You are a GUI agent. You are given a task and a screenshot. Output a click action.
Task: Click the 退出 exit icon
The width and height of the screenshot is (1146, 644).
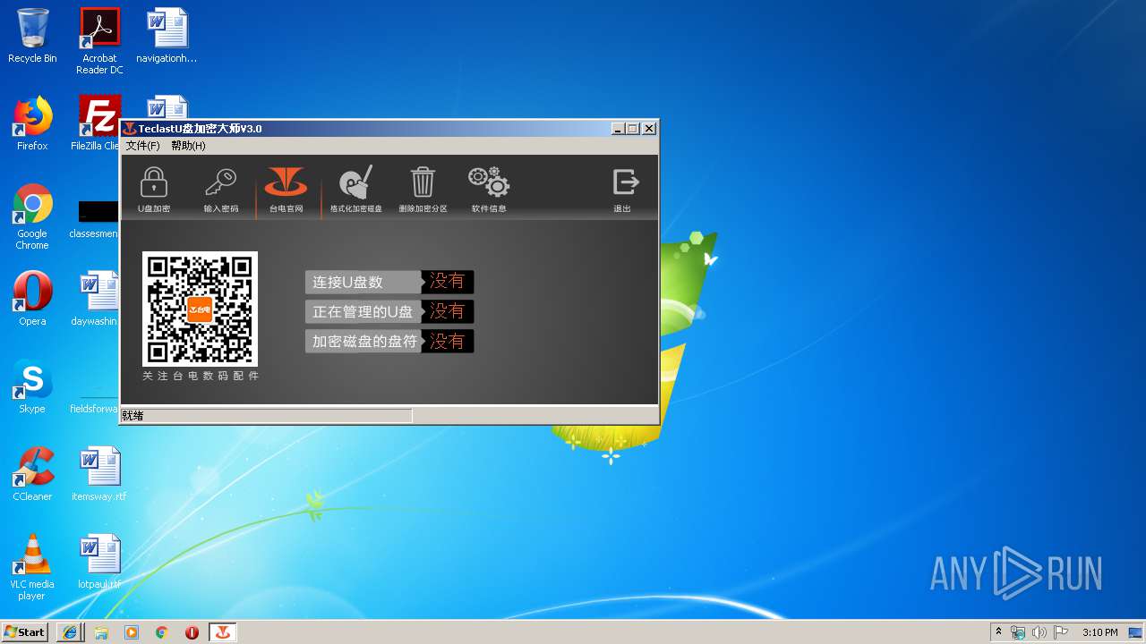[624, 189]
